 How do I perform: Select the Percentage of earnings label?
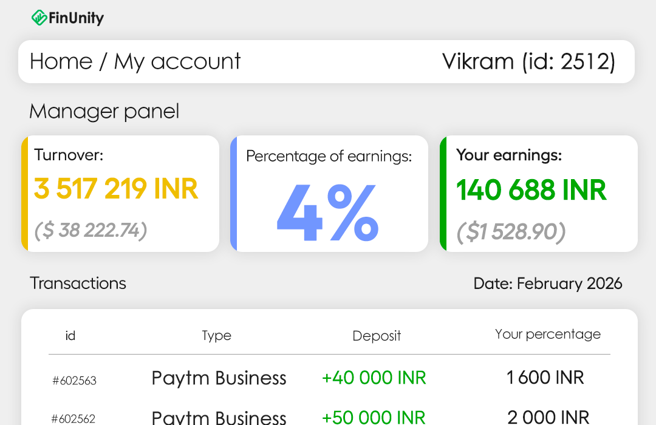tap(329, 156)
